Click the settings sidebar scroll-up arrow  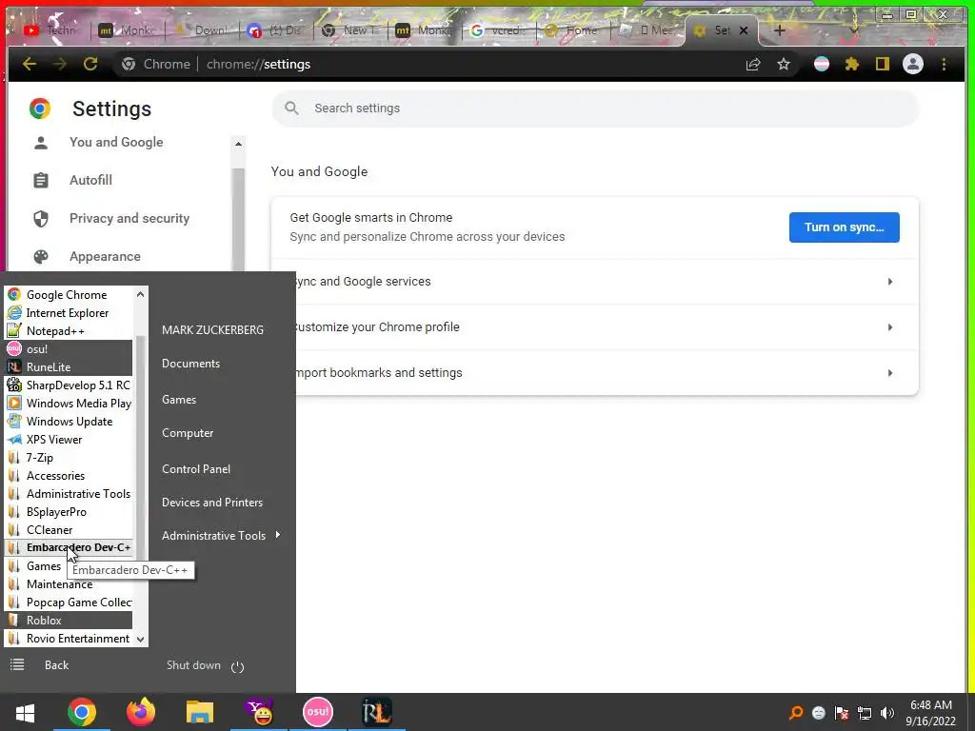[x=238, y=144]
